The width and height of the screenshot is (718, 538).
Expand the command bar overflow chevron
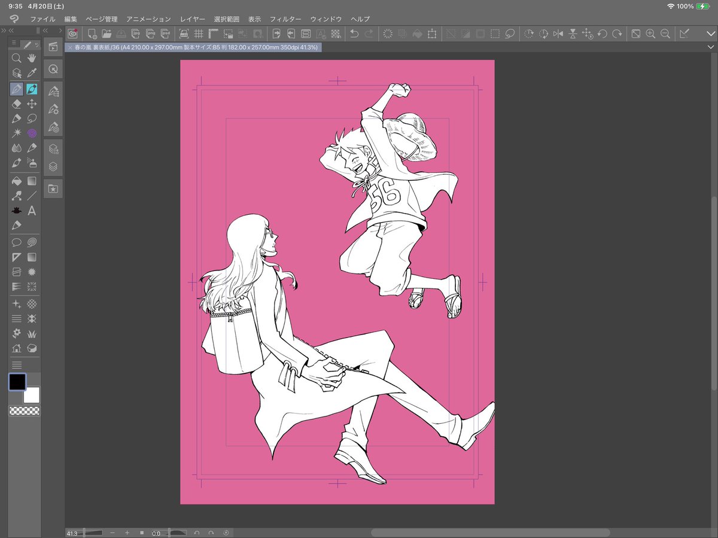tap(710, 34)
